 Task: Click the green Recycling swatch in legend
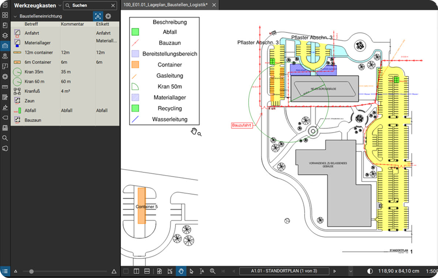[135, 108]
